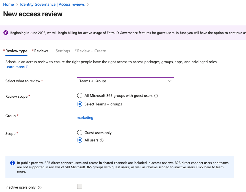Open the Teams + Groups dropdown
The width and height of the screenshot is (246, 192).
125,81
